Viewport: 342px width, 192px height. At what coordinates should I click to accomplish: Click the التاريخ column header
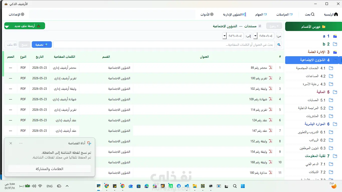tap(40, 57)
